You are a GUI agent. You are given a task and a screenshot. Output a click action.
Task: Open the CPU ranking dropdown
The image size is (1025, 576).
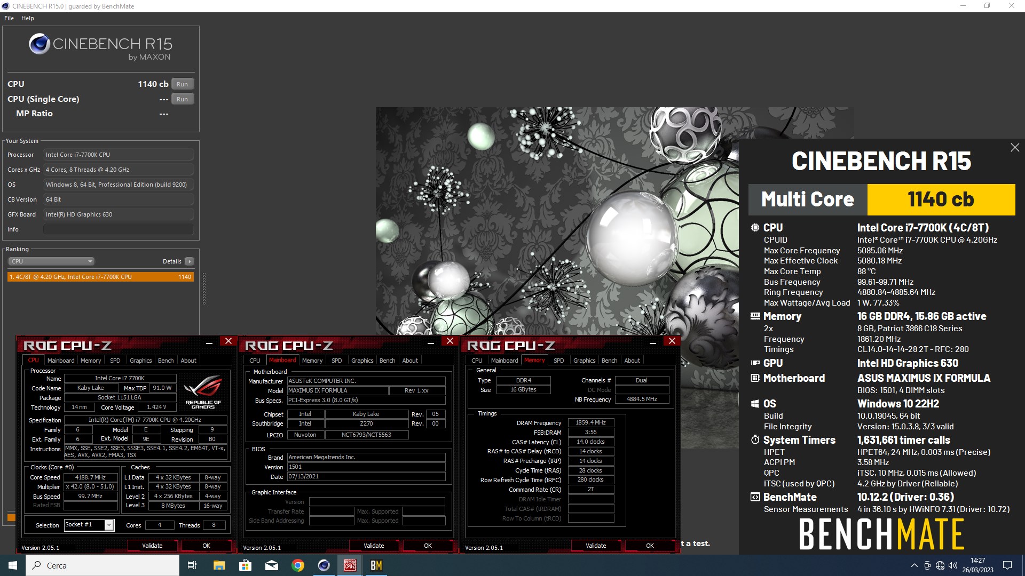pos(51,261)
